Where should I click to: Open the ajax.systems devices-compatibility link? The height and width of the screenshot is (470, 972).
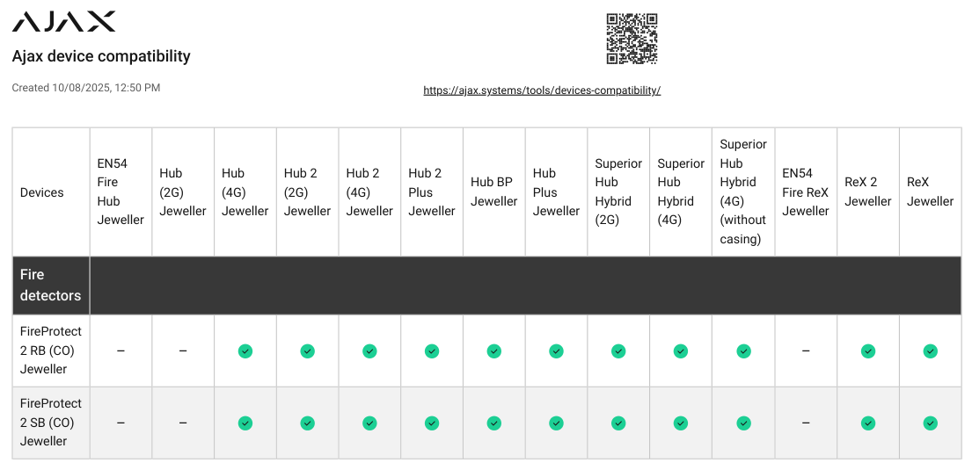pos(542,90)
